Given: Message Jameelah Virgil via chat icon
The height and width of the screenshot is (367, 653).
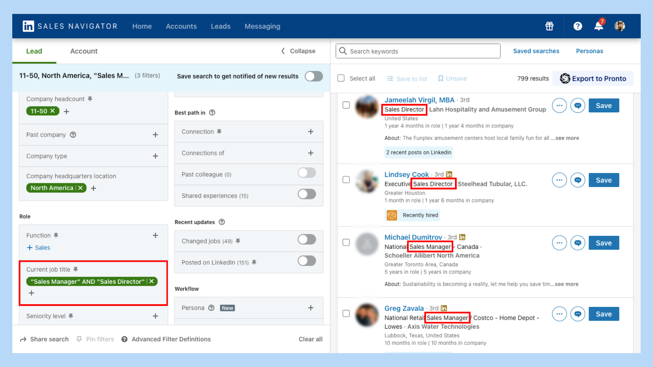Looking at the screenshot, I should point(578,106).
